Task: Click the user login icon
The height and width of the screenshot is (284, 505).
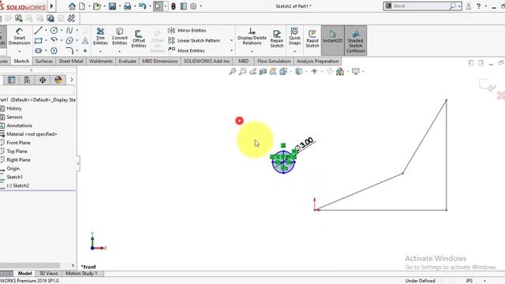Action: (469, 6)
